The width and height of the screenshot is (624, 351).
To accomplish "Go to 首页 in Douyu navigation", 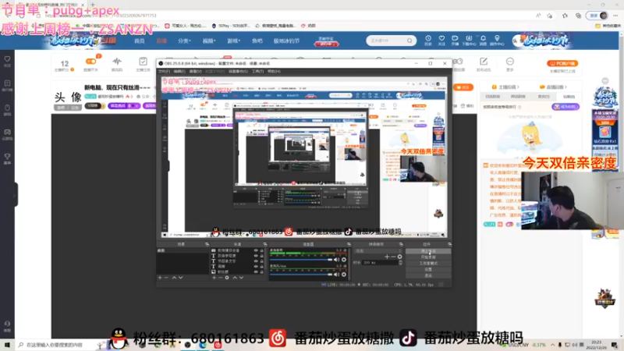I will click(140, 41).
